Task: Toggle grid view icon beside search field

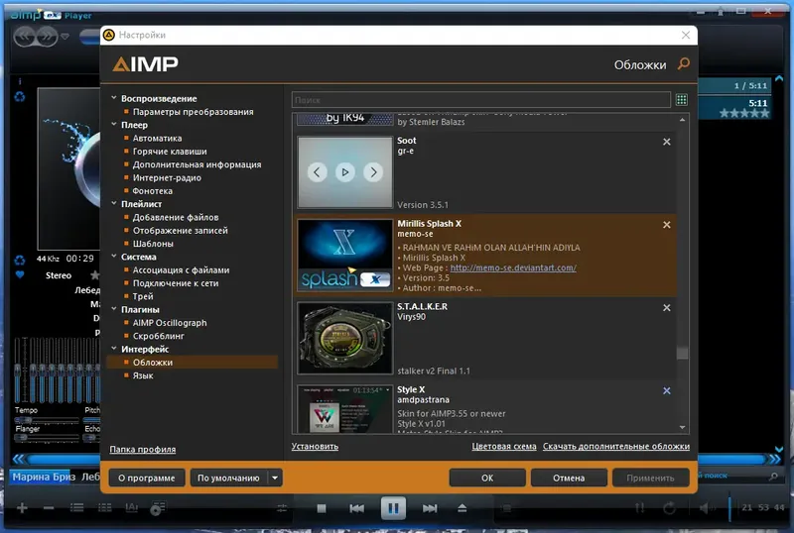Action: (x=682, y=100)
